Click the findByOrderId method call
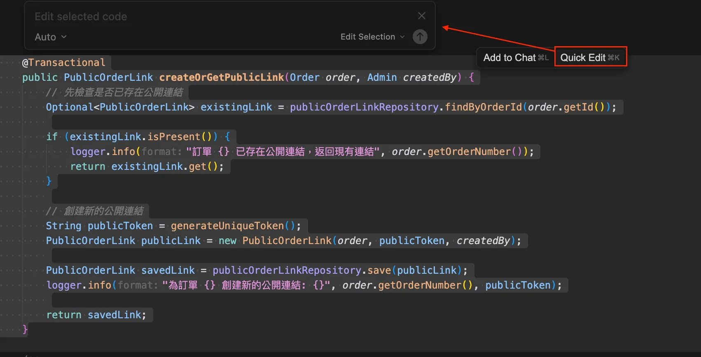The image size is (701, 357). [x=483, y=107]
